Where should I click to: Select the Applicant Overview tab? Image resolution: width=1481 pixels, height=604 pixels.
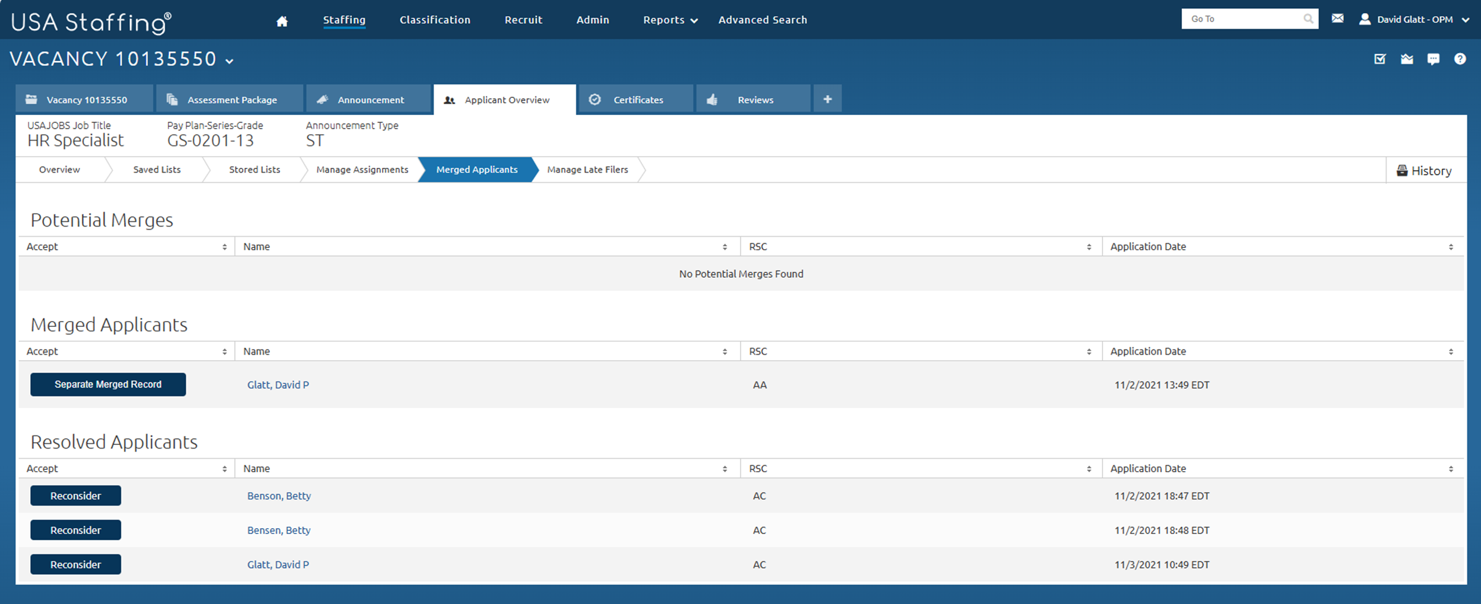click(x=505, y=99)
